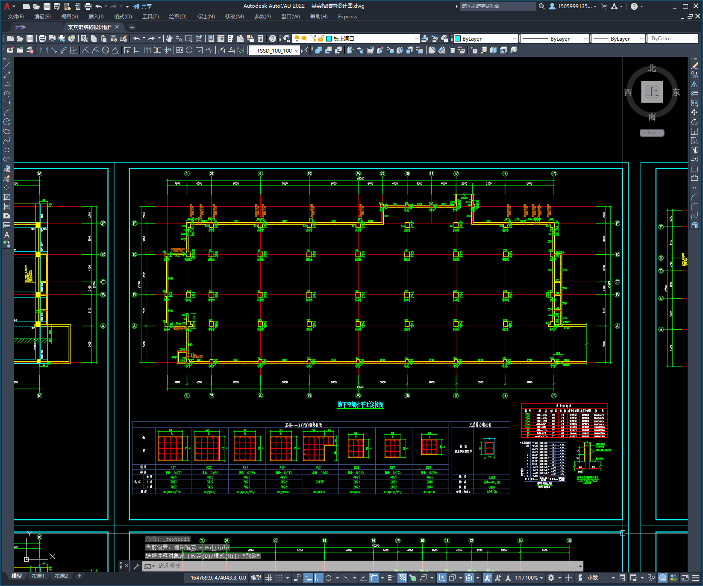Choose the Hatch tool in left toolbar

click(x=7, y=197)
